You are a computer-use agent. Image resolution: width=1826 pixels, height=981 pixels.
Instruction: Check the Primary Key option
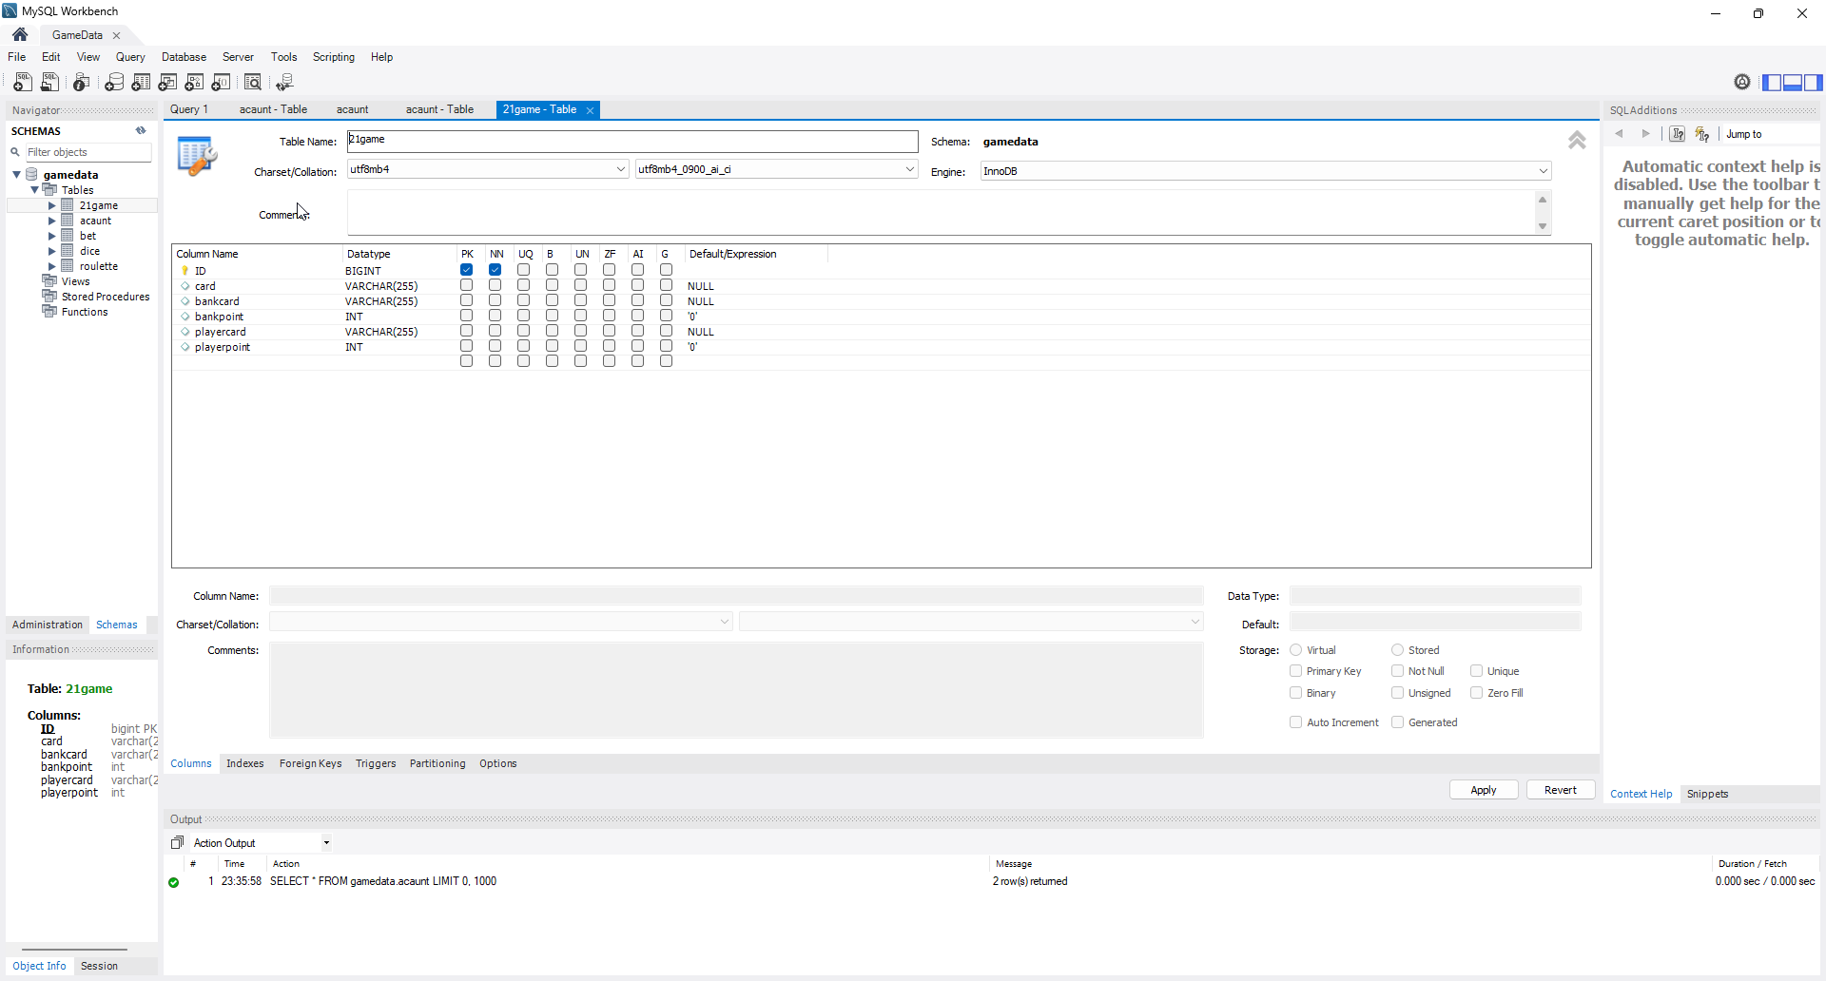(1295, 671)
